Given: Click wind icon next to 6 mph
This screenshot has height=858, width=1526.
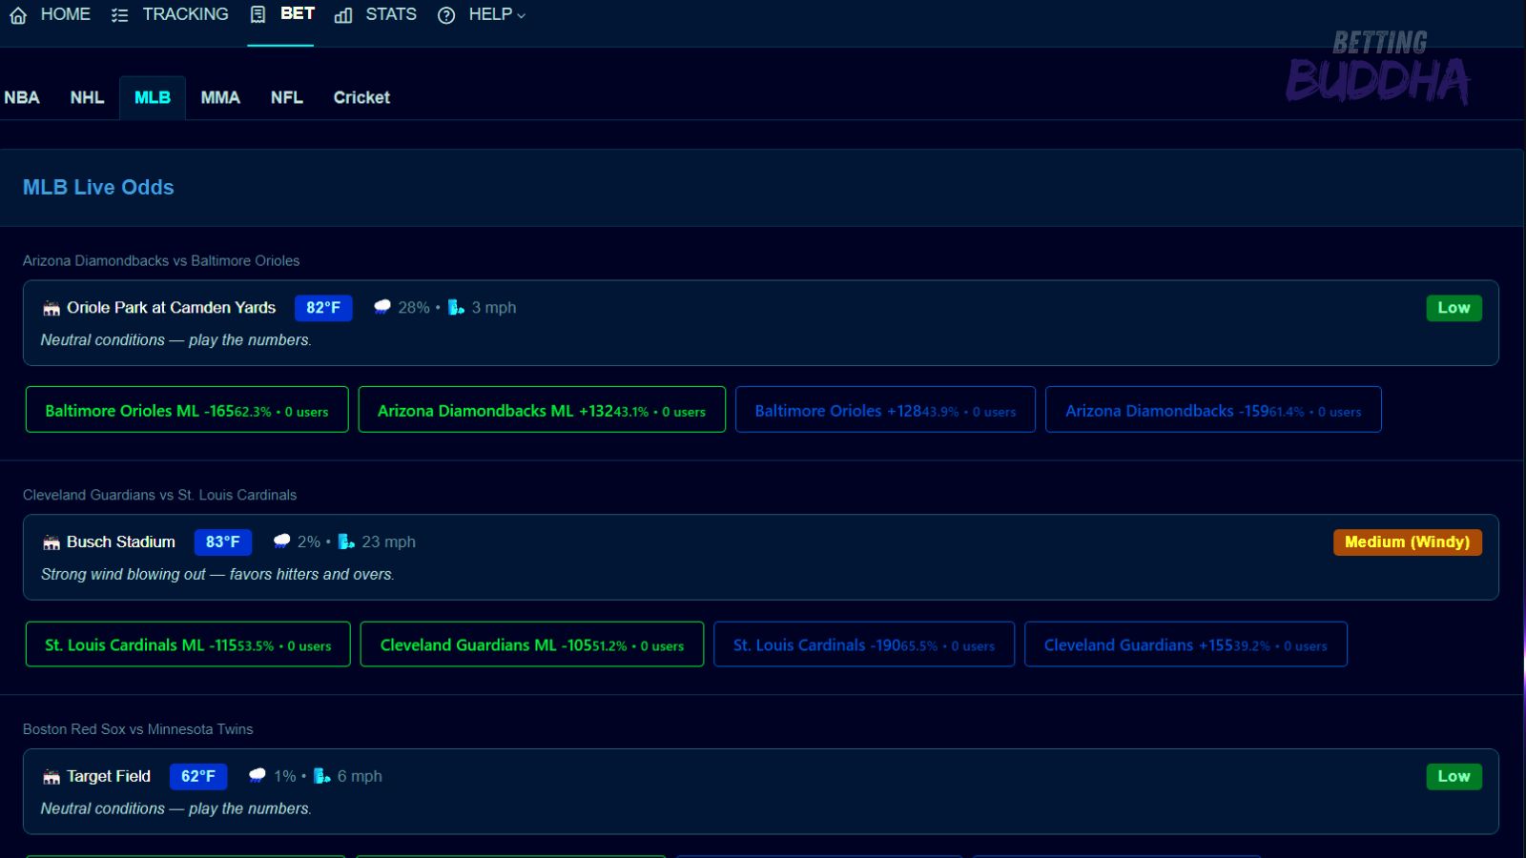Looking at the screenshot, I should (322, 776).
